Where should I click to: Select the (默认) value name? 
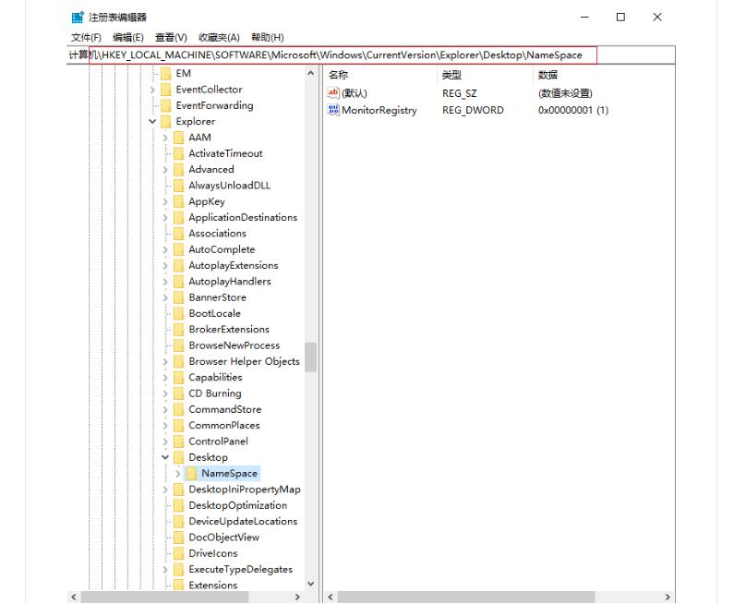[355, 93]
